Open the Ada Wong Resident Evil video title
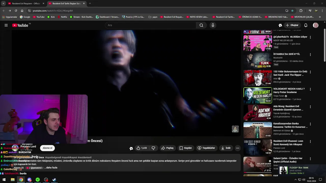 (x=288, y=108)
